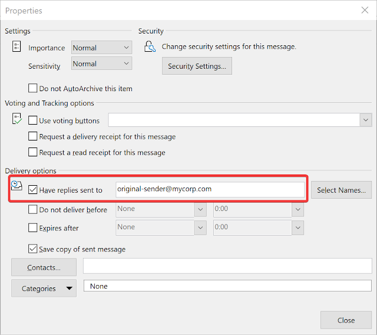Click the 'Voting and Tracking options' heading

pos(49,103)
